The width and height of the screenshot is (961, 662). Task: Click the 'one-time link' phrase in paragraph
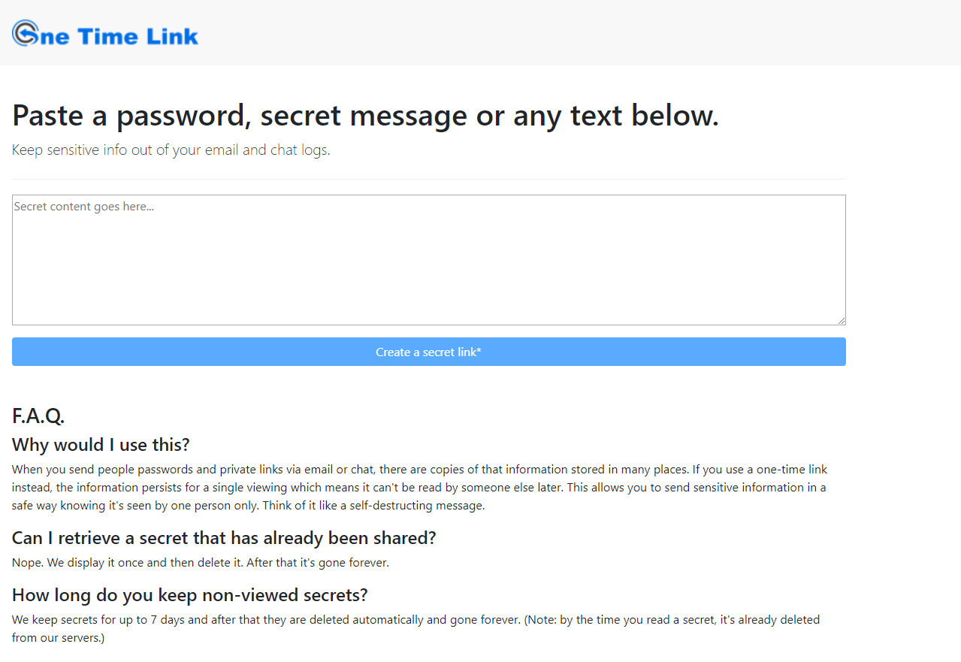tap(792, 470)
